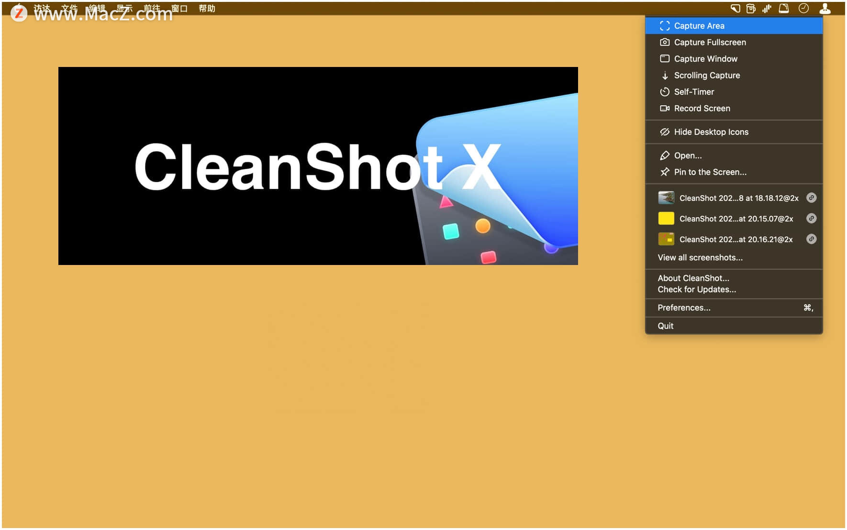The height and width of the screenshot is (530, 847).
Task: Open About CleanShot...
Action: coord(734,278)
